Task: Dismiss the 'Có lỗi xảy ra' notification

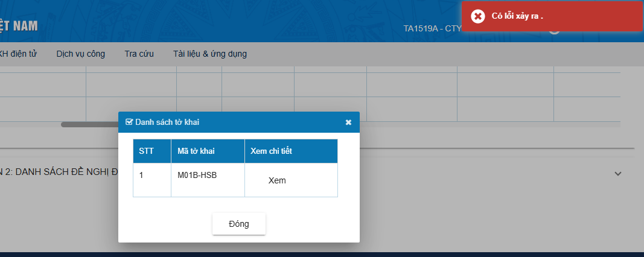Action: click(552, 16)
